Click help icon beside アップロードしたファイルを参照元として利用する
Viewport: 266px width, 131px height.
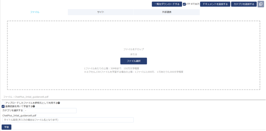(59, 103)
